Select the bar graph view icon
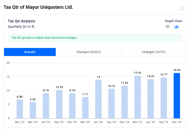Screen dimensions: 190x132 [x=176, y=27]
